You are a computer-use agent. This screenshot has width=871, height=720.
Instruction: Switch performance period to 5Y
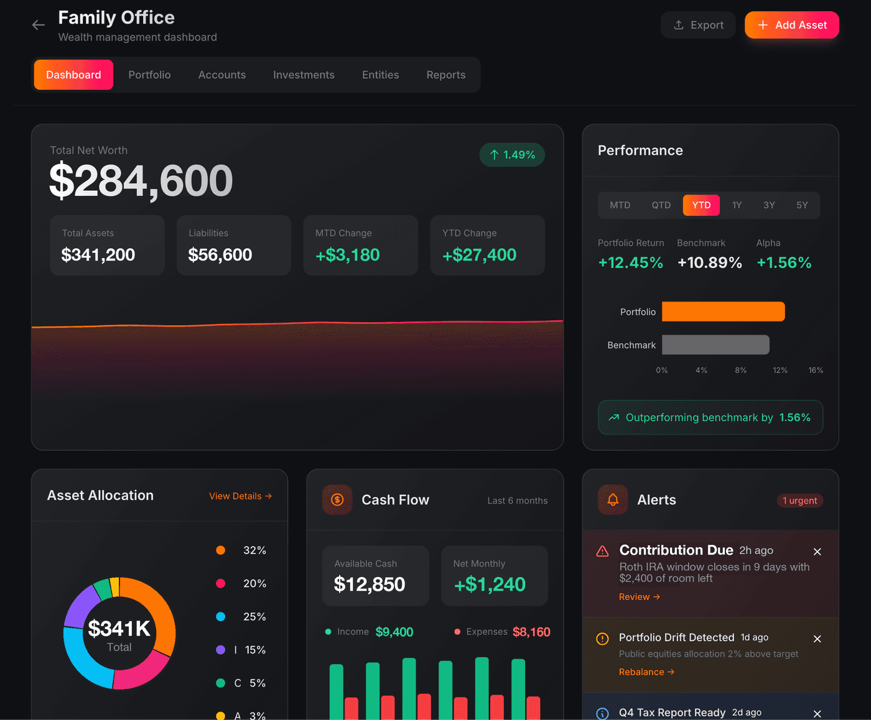pyautogui.click(x=803, y=205)
